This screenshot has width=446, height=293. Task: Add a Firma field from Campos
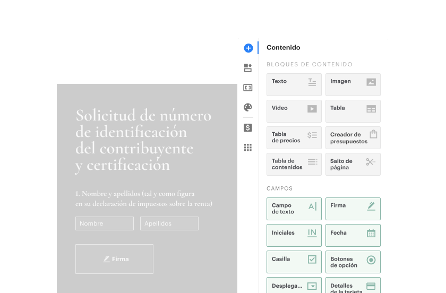point(353,209)
